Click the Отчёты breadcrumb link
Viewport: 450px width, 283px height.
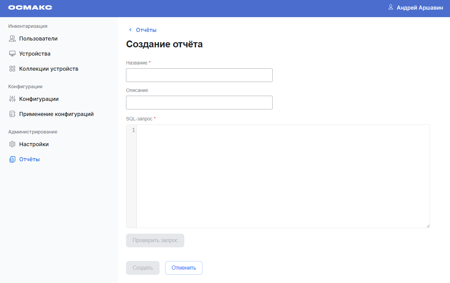point(146,30)
